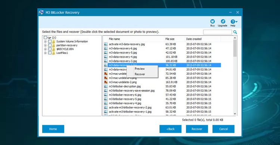
Task: Expand the partition-recovery tree node
Action: coord(45,45)
